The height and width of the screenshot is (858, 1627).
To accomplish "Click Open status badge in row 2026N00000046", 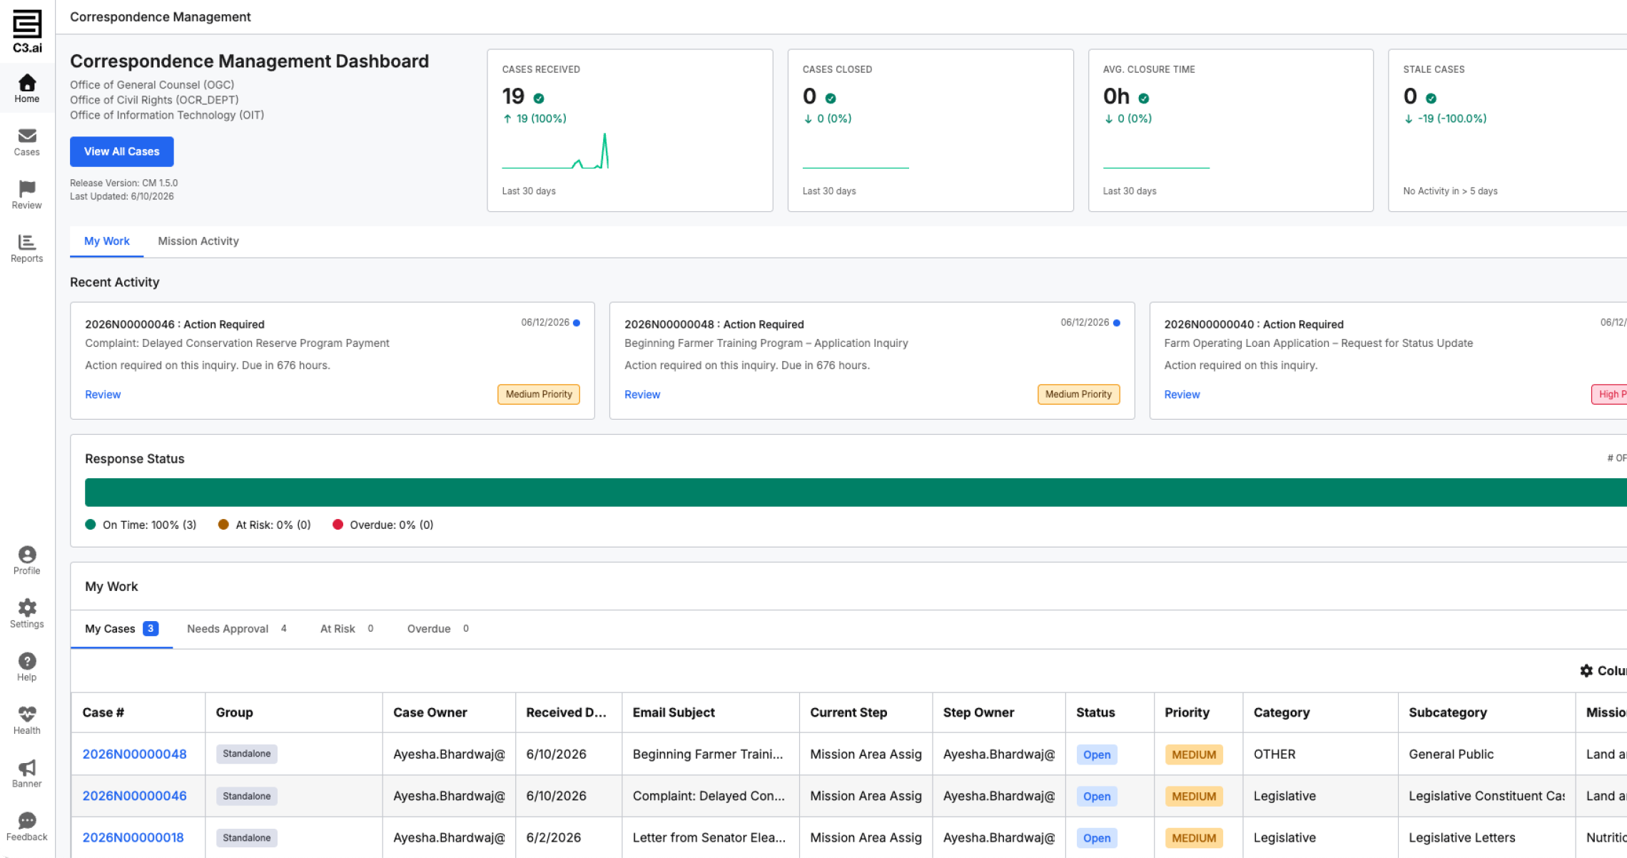I will click(1097, 797).
